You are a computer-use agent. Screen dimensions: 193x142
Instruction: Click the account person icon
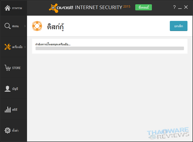(7, 89)
